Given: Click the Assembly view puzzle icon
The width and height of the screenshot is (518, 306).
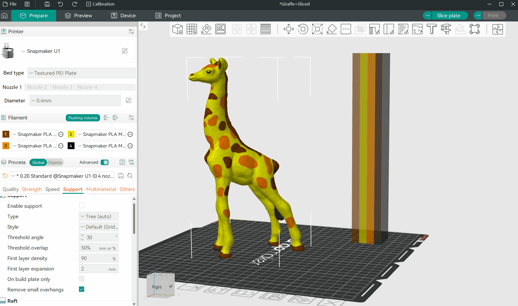Looking at the screenshot, I should 497,29.
